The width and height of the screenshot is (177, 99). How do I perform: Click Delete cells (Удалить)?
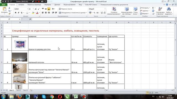145,11
